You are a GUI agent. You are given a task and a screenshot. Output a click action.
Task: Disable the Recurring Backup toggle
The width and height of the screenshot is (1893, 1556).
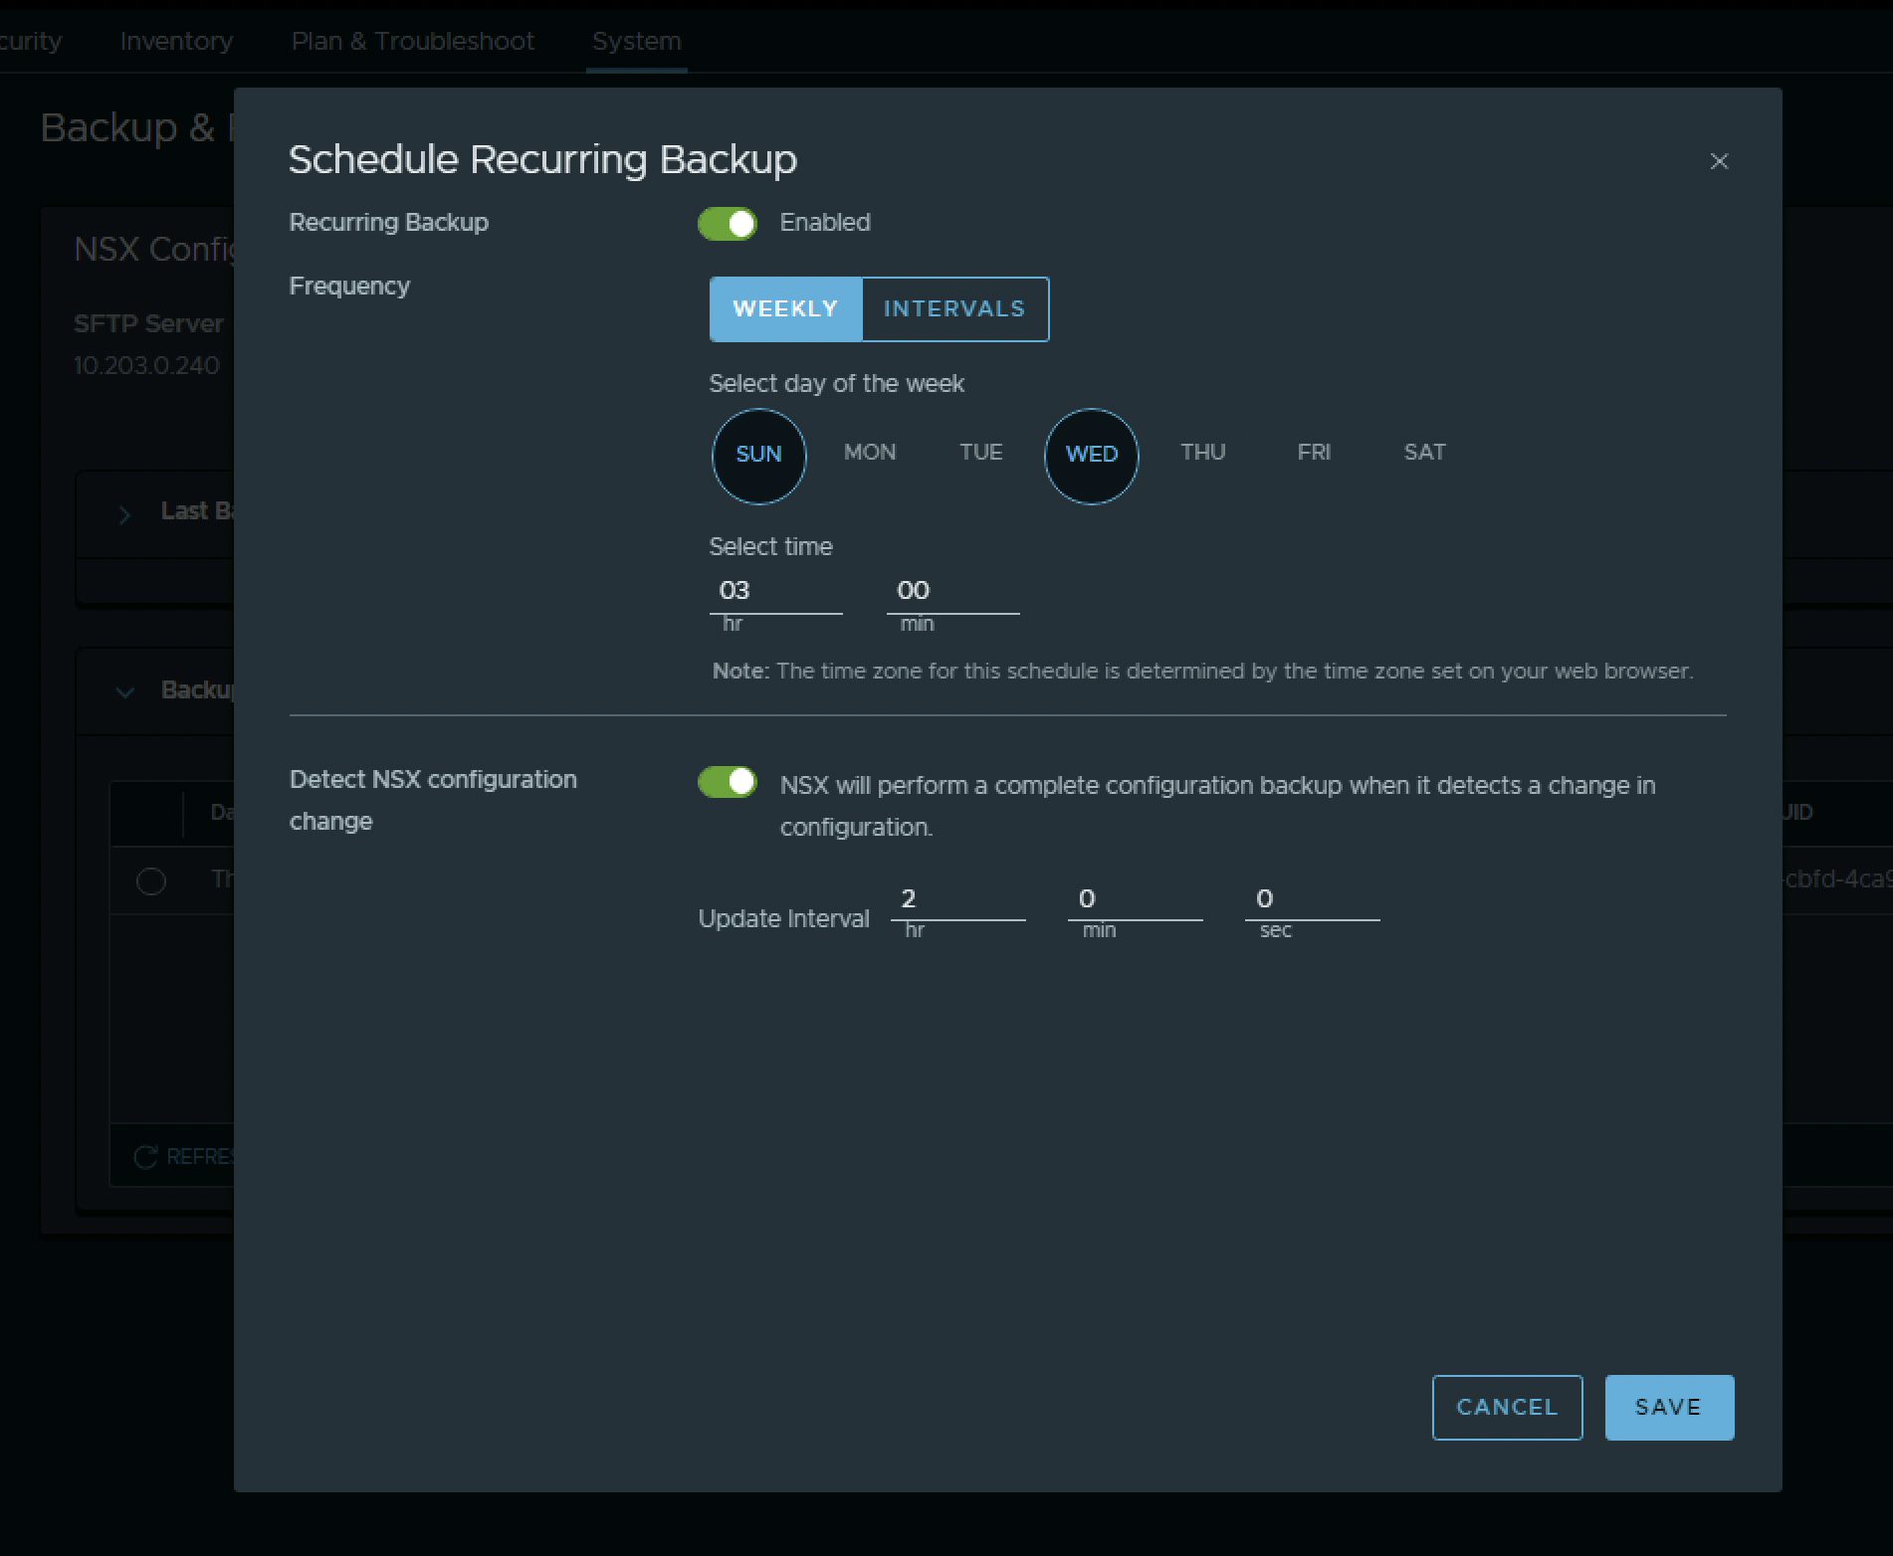pyautogui.click(x=727, y=223)
